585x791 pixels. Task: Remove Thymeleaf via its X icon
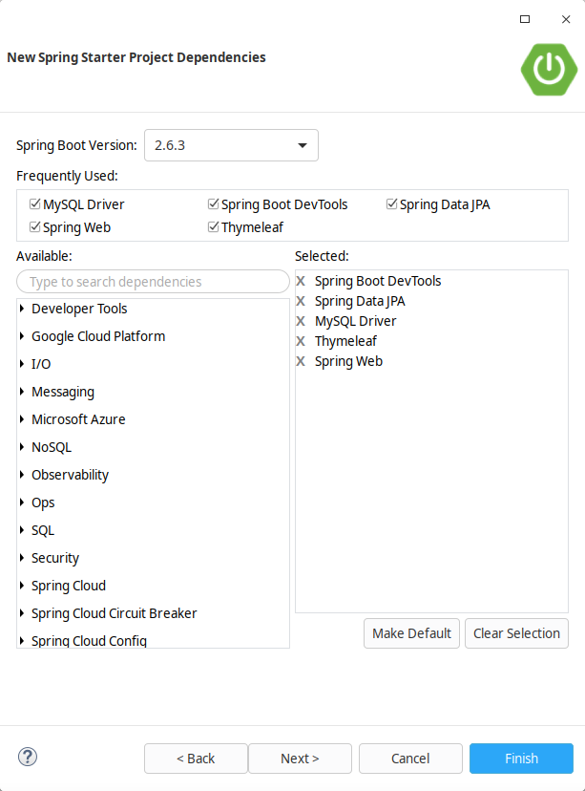coord(301,341)
